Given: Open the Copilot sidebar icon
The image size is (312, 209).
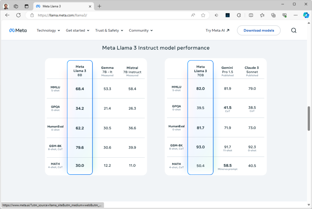Looking at the screenshot, I should pos(306,15).
